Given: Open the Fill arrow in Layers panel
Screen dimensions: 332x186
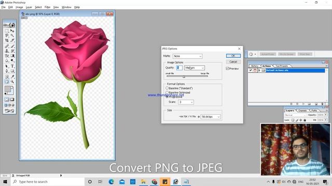Looking at the screenshot, I should click(326, 120).
